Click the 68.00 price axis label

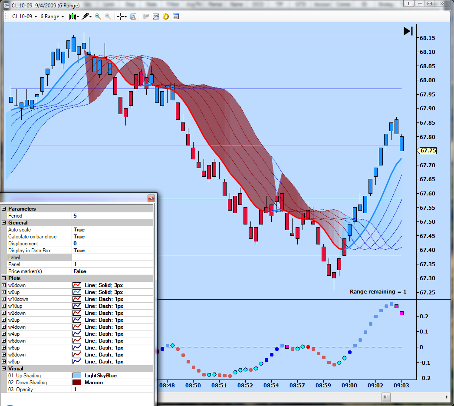[428, 80]
